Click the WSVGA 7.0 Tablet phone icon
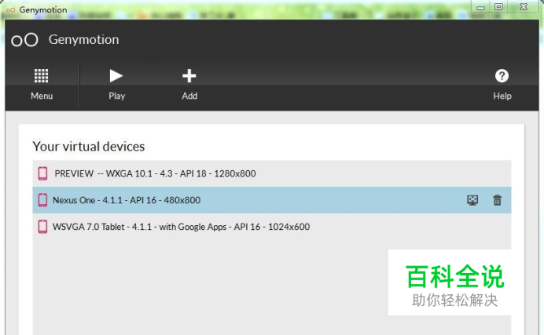The image size is (544, 335). [x=42, y=227]
